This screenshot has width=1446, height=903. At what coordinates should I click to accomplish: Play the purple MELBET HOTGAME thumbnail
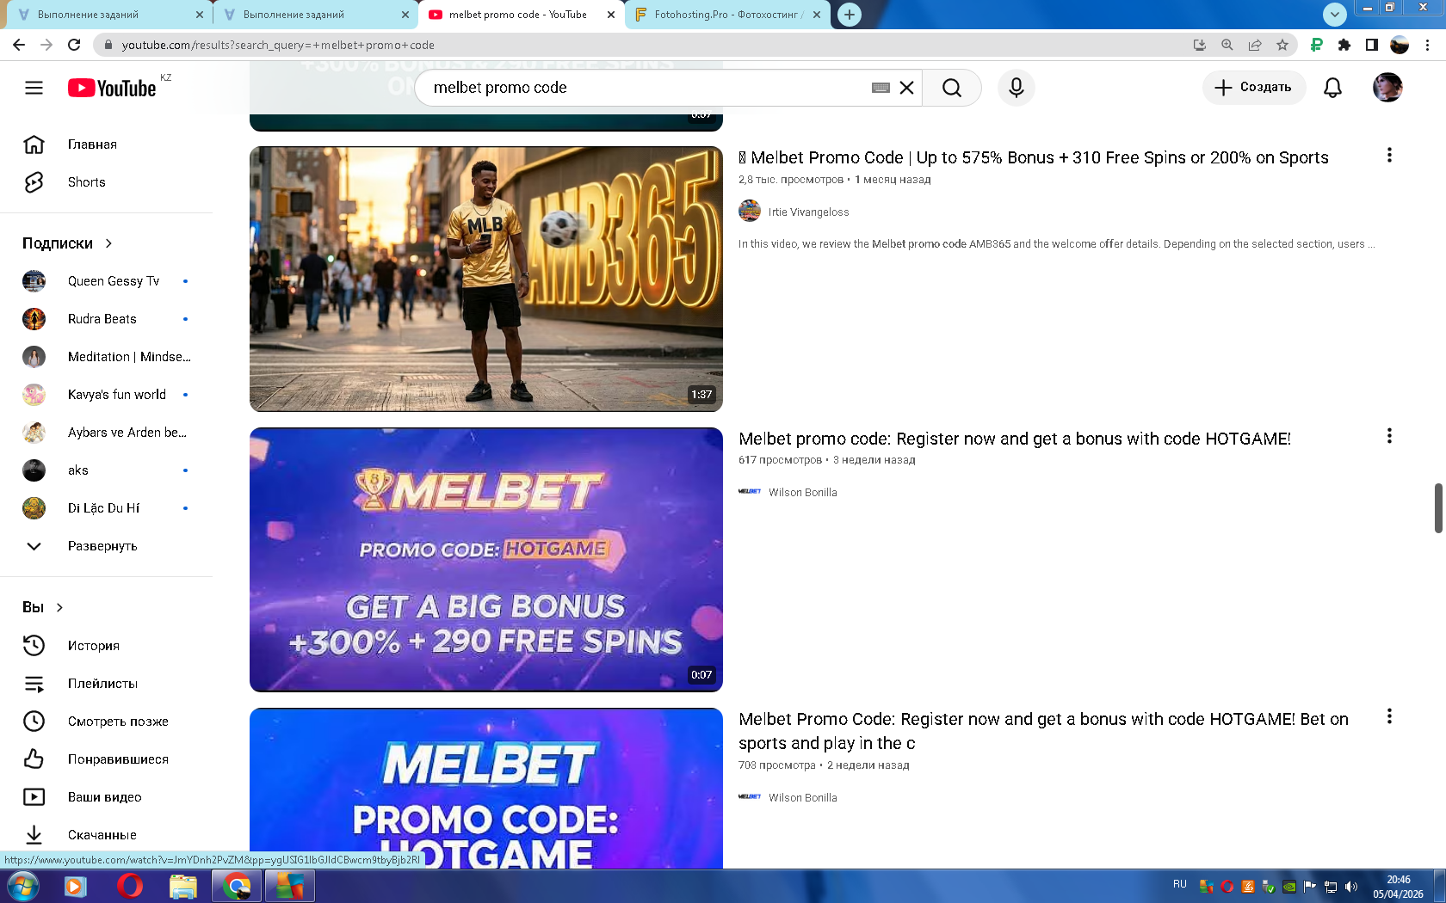pyautogui.click(x=486, y=560)
